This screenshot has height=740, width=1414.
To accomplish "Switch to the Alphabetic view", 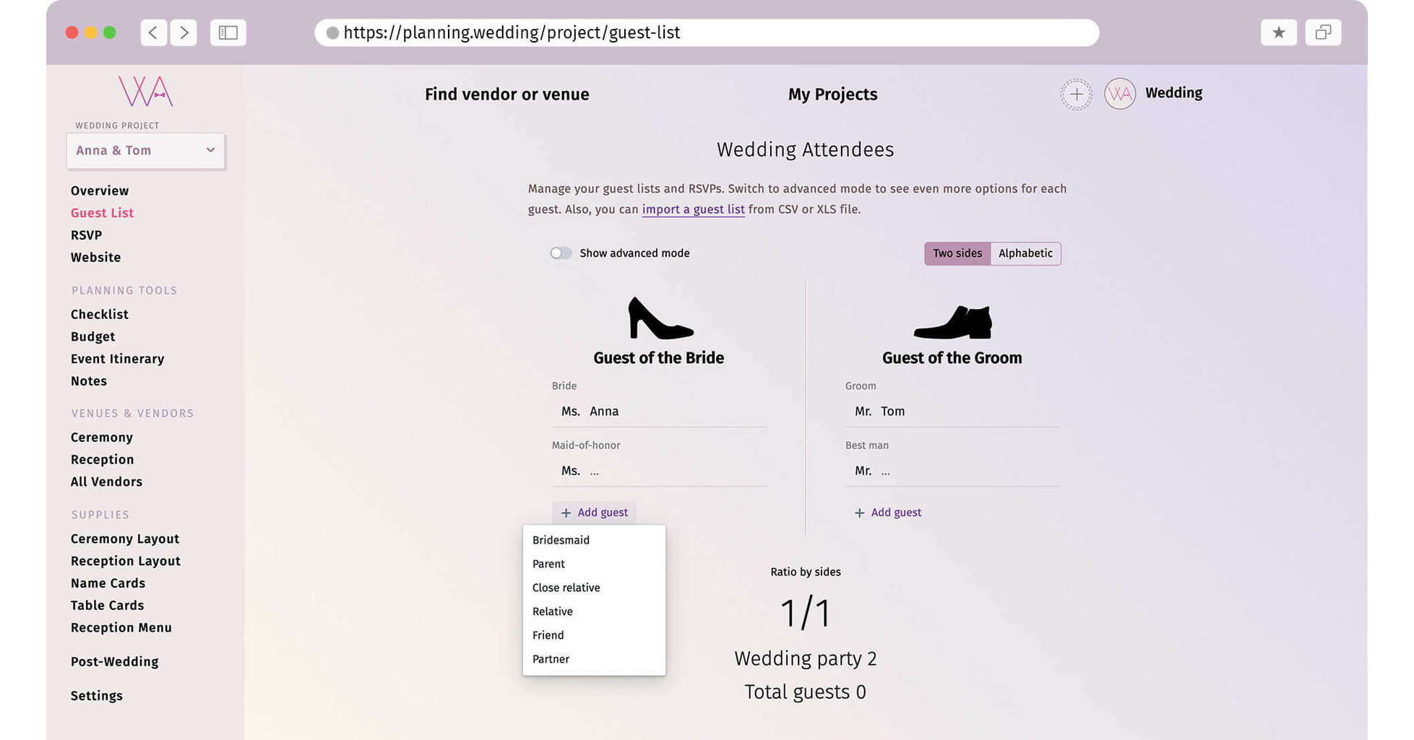I will pos(1025,253).
